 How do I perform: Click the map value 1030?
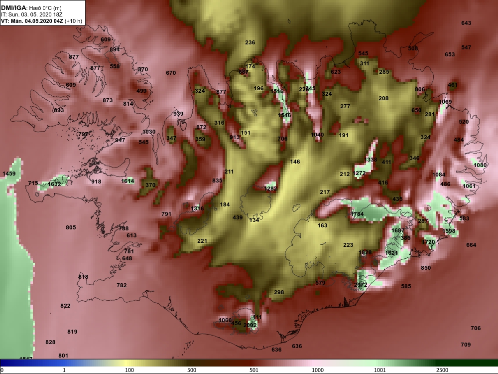[x=149, y=132]
